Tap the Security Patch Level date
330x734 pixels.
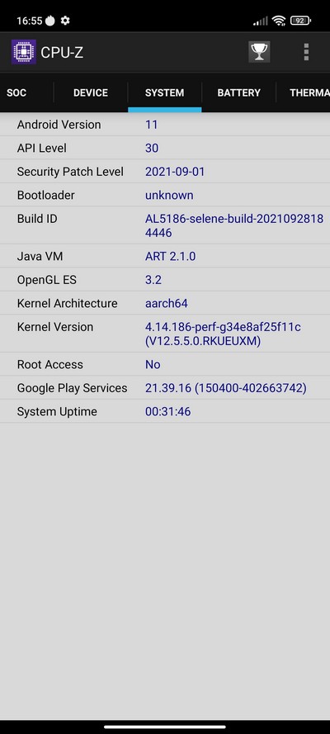coord(175,172)
